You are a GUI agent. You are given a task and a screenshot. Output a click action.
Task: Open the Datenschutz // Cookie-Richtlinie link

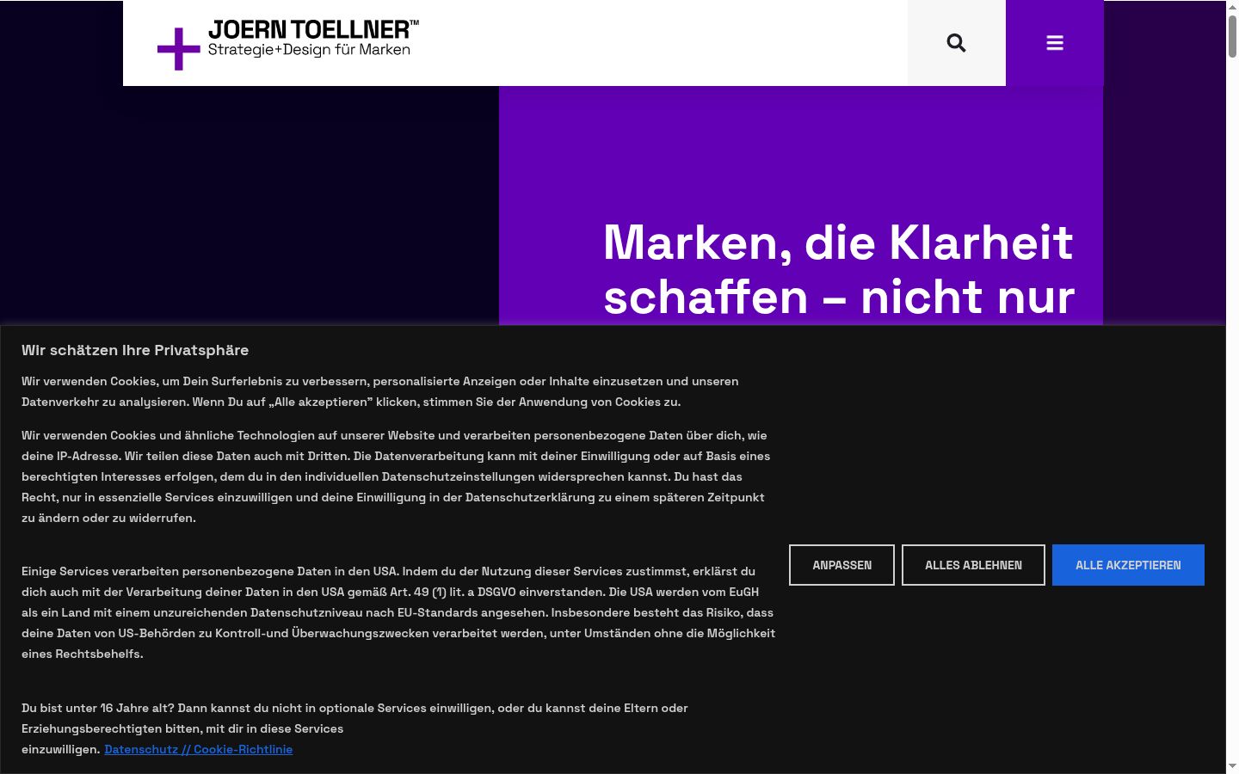tap(199, 749)
